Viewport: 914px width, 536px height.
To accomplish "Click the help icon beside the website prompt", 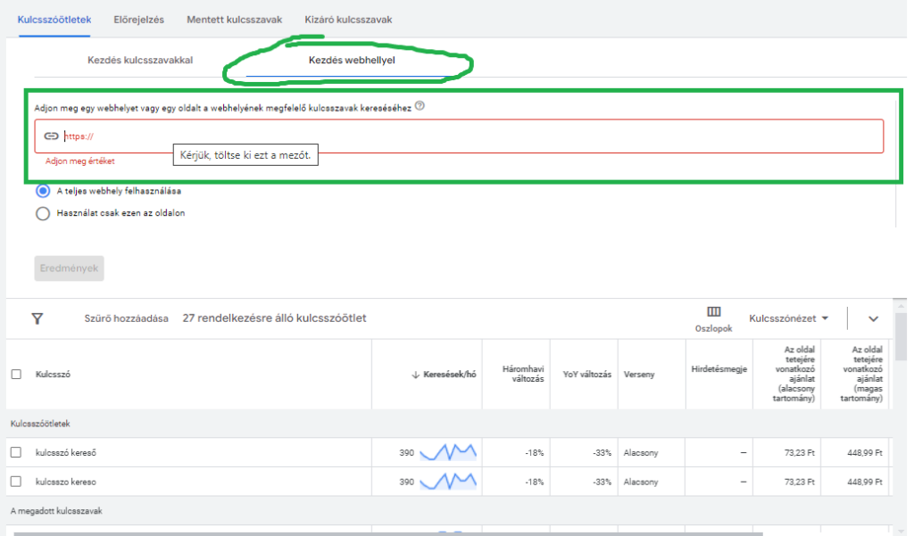I will pyautogui.click(x=420, y=105).
